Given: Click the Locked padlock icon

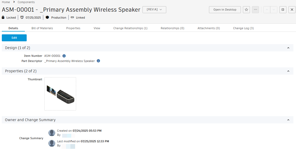Looking at the screenshot, I should tap(3, 18).
